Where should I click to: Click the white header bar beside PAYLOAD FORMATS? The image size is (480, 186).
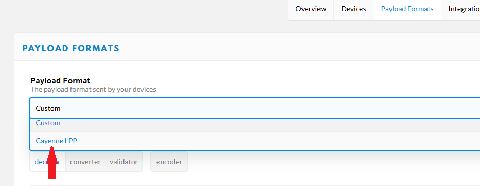pyautogui.click(x=300, y=47)
